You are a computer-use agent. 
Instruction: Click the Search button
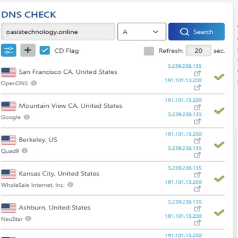pos(196,32)
